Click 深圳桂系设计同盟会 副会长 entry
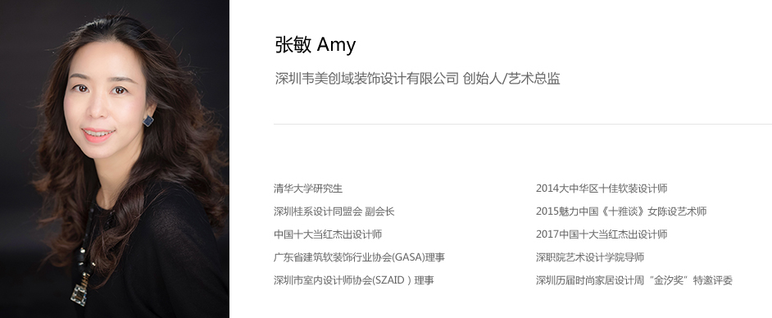Image resolution: width=772 pixels, height=318 pixels. pos(334,211)
